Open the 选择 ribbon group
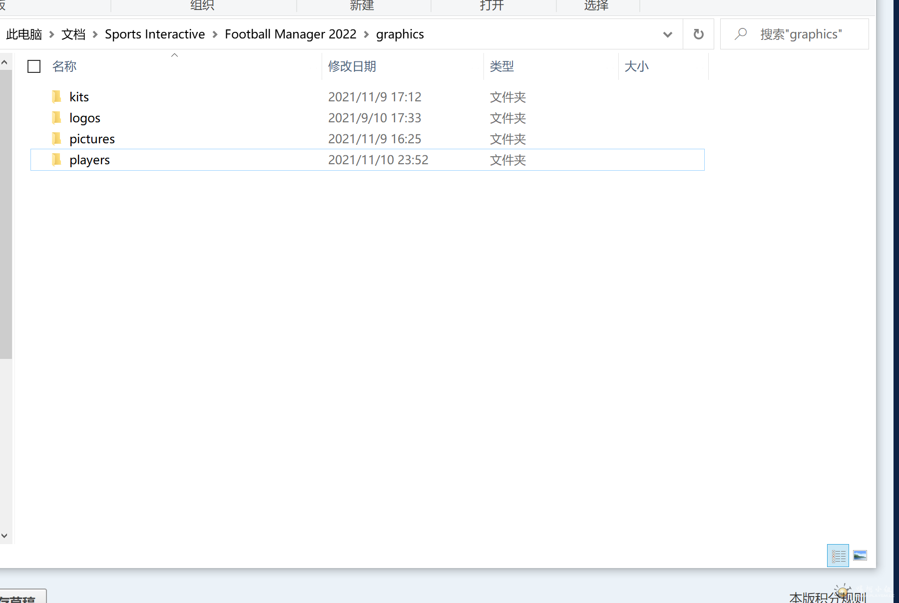The image size is (899, 603). point(596,5)
